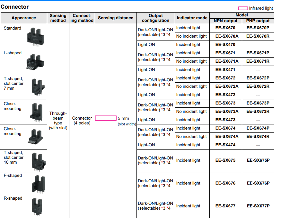Click the T-shaped slot center 10 mm image
281x218 pixels.
(36, 161)
